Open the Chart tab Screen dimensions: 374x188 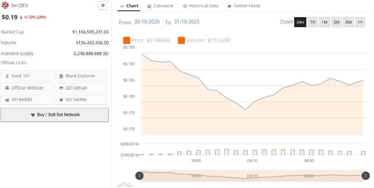pos(130,6)
